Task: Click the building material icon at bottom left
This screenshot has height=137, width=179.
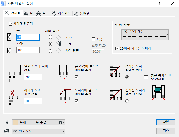Action: pos(7,122)
